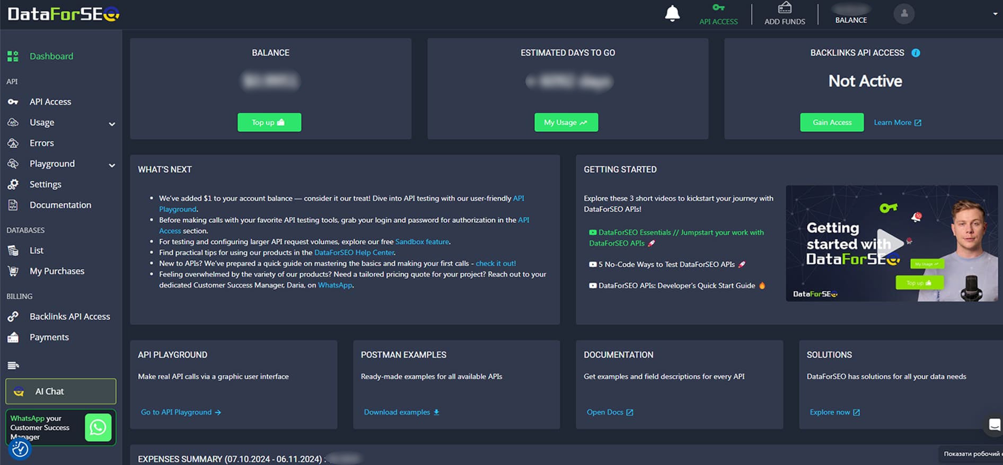Click My Purchases cart icon

(x=13, y=271)
